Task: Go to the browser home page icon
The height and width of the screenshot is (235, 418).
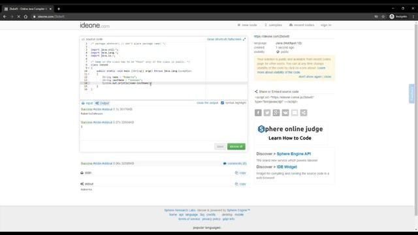Action: pos(25,16)
